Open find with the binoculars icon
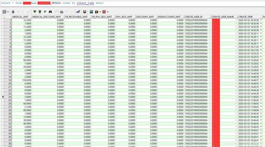This screenshot has height=147, width=265. [50, 12]
